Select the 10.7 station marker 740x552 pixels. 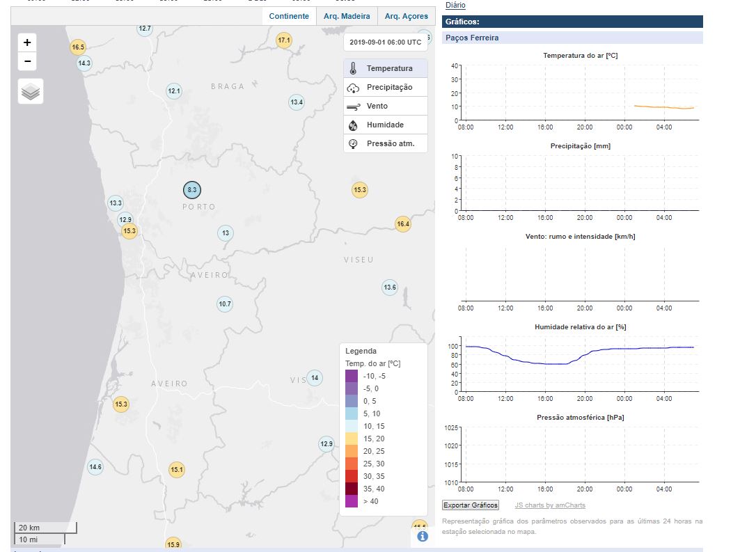pos(225,303)
